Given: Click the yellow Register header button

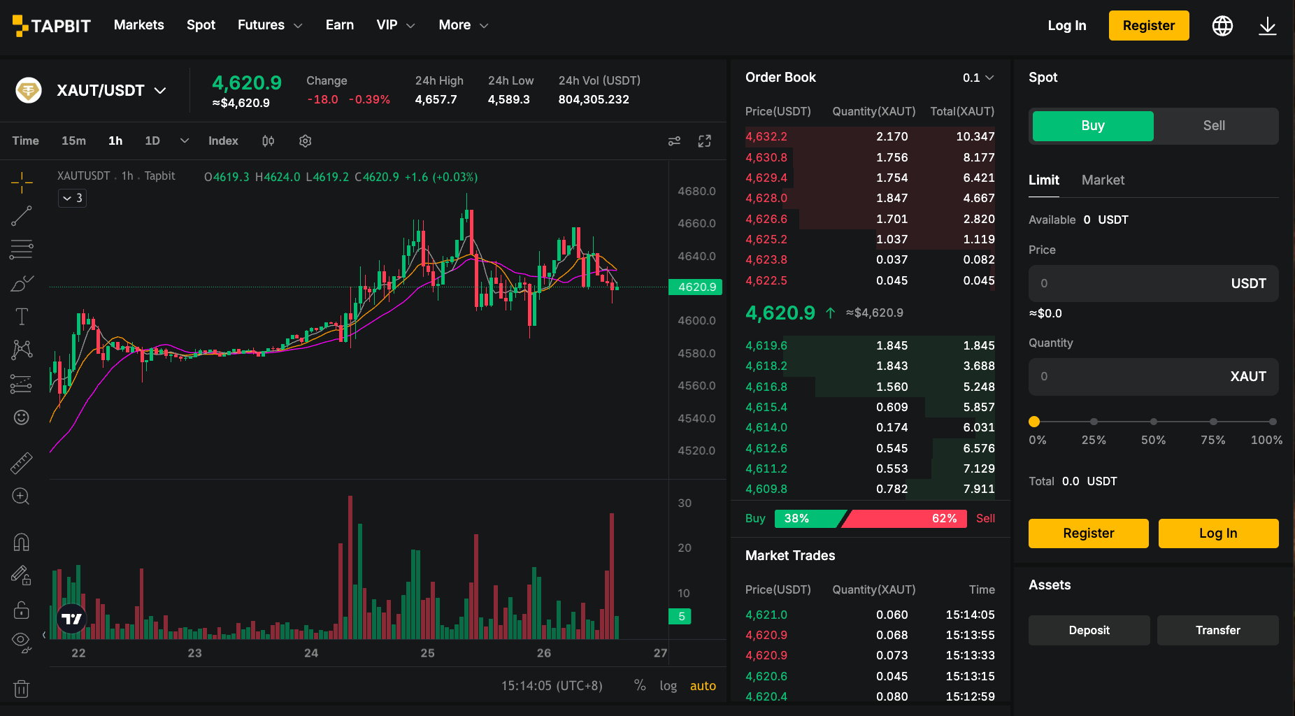Looking at the screenshot, I should tap(1149, 26).
